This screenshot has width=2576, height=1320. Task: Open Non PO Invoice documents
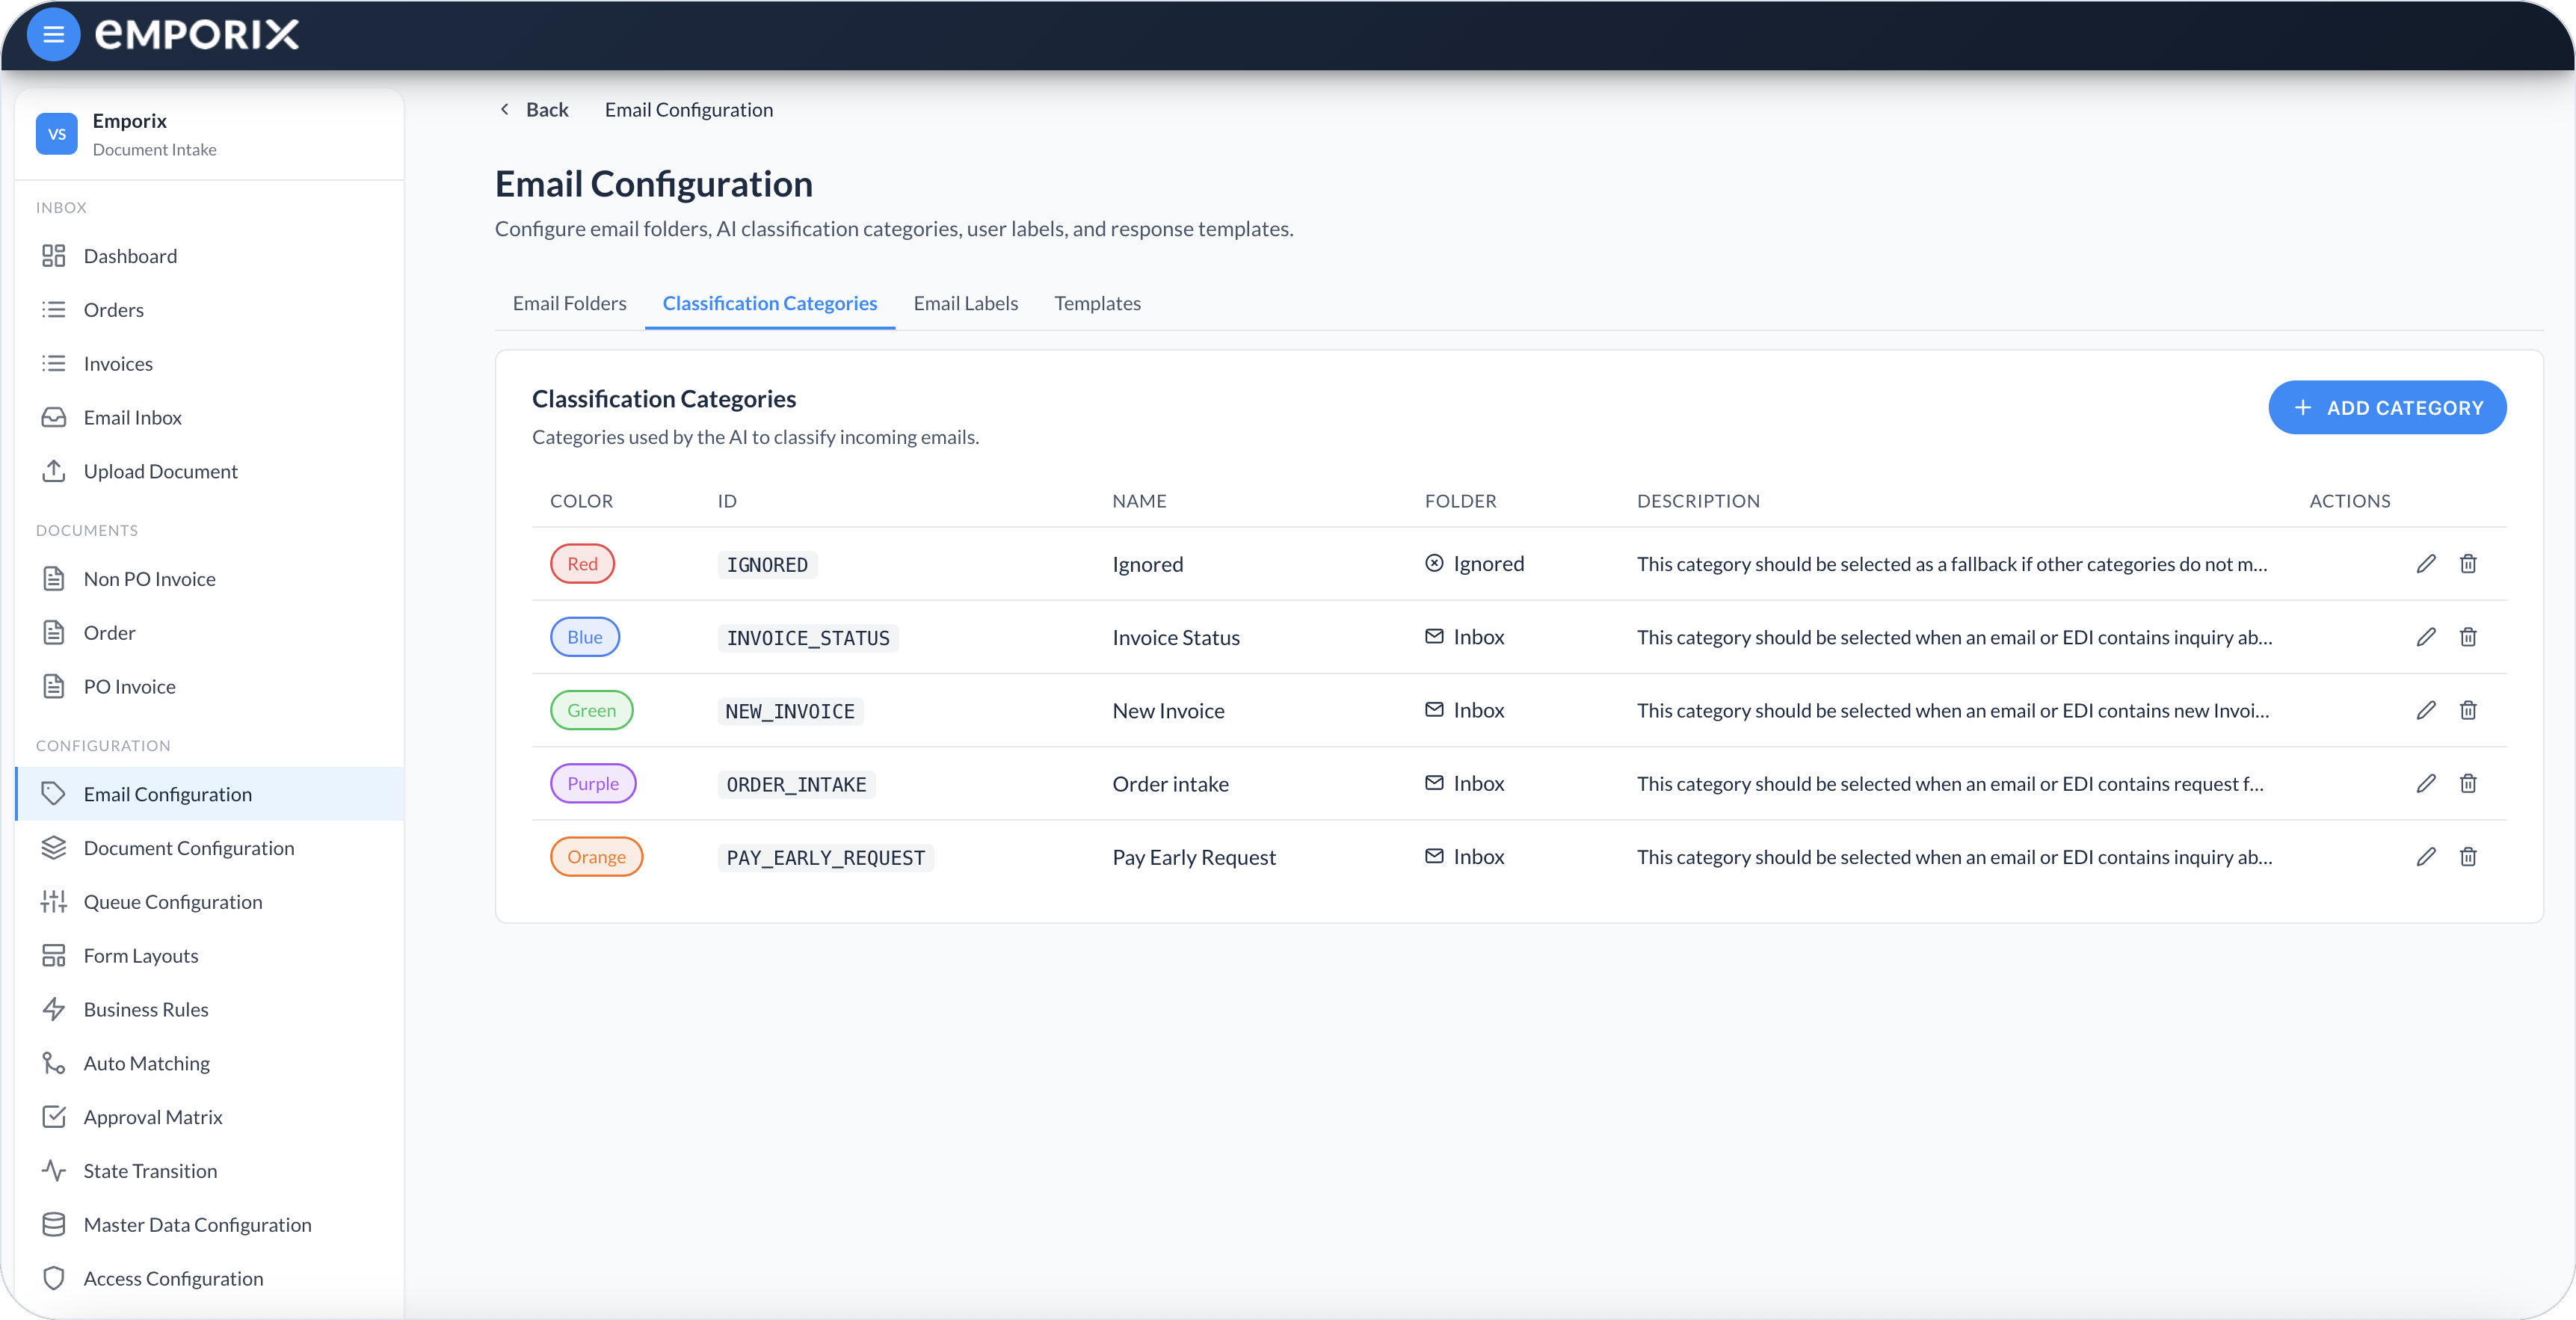tap(210, 579)
